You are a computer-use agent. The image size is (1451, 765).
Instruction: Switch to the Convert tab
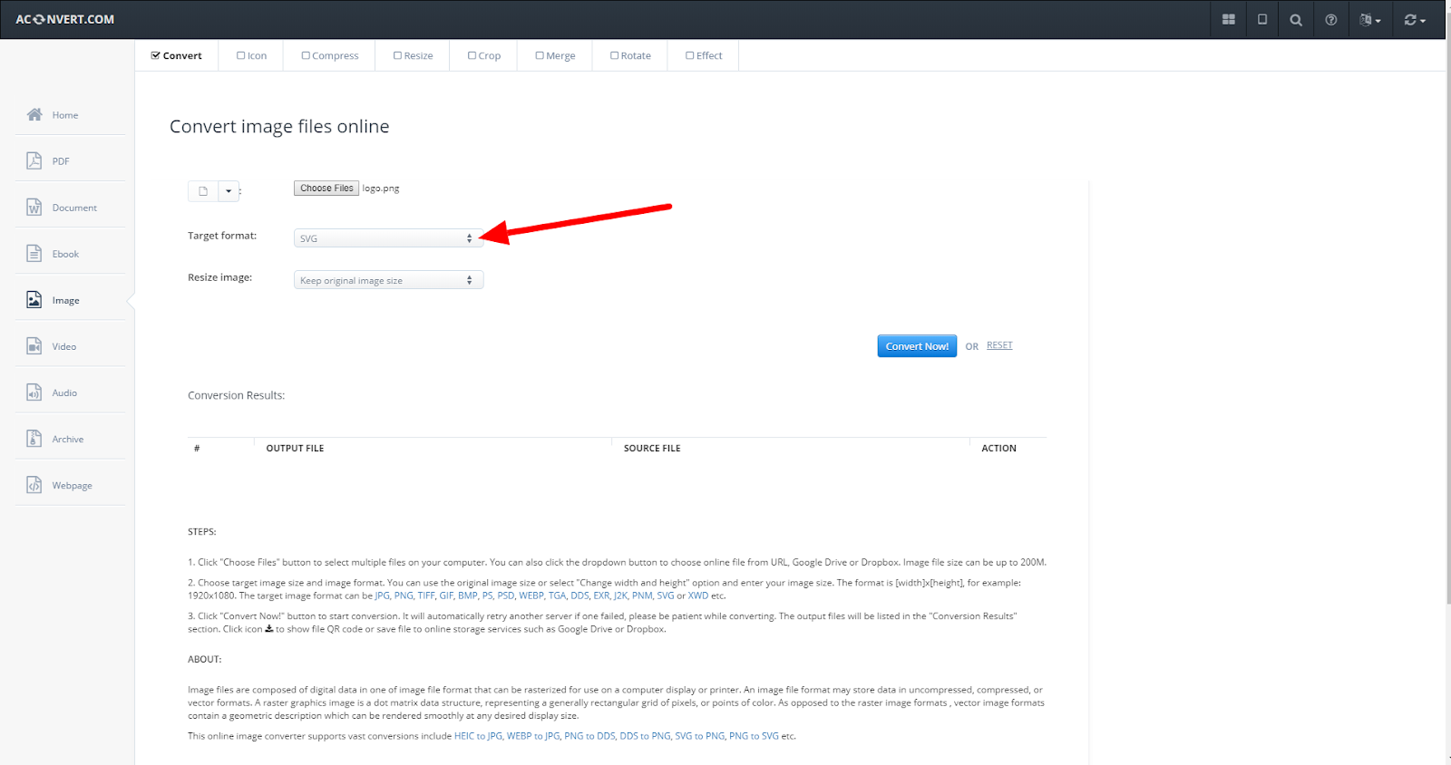click(177, 55)
